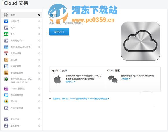Click the iCloud service status check link
Viewport: 168px width, 132px height.
pyautogui.click(x=81, y=98)
